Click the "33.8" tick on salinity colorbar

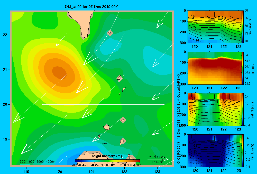pyautogui.click(x=247, y=84)
